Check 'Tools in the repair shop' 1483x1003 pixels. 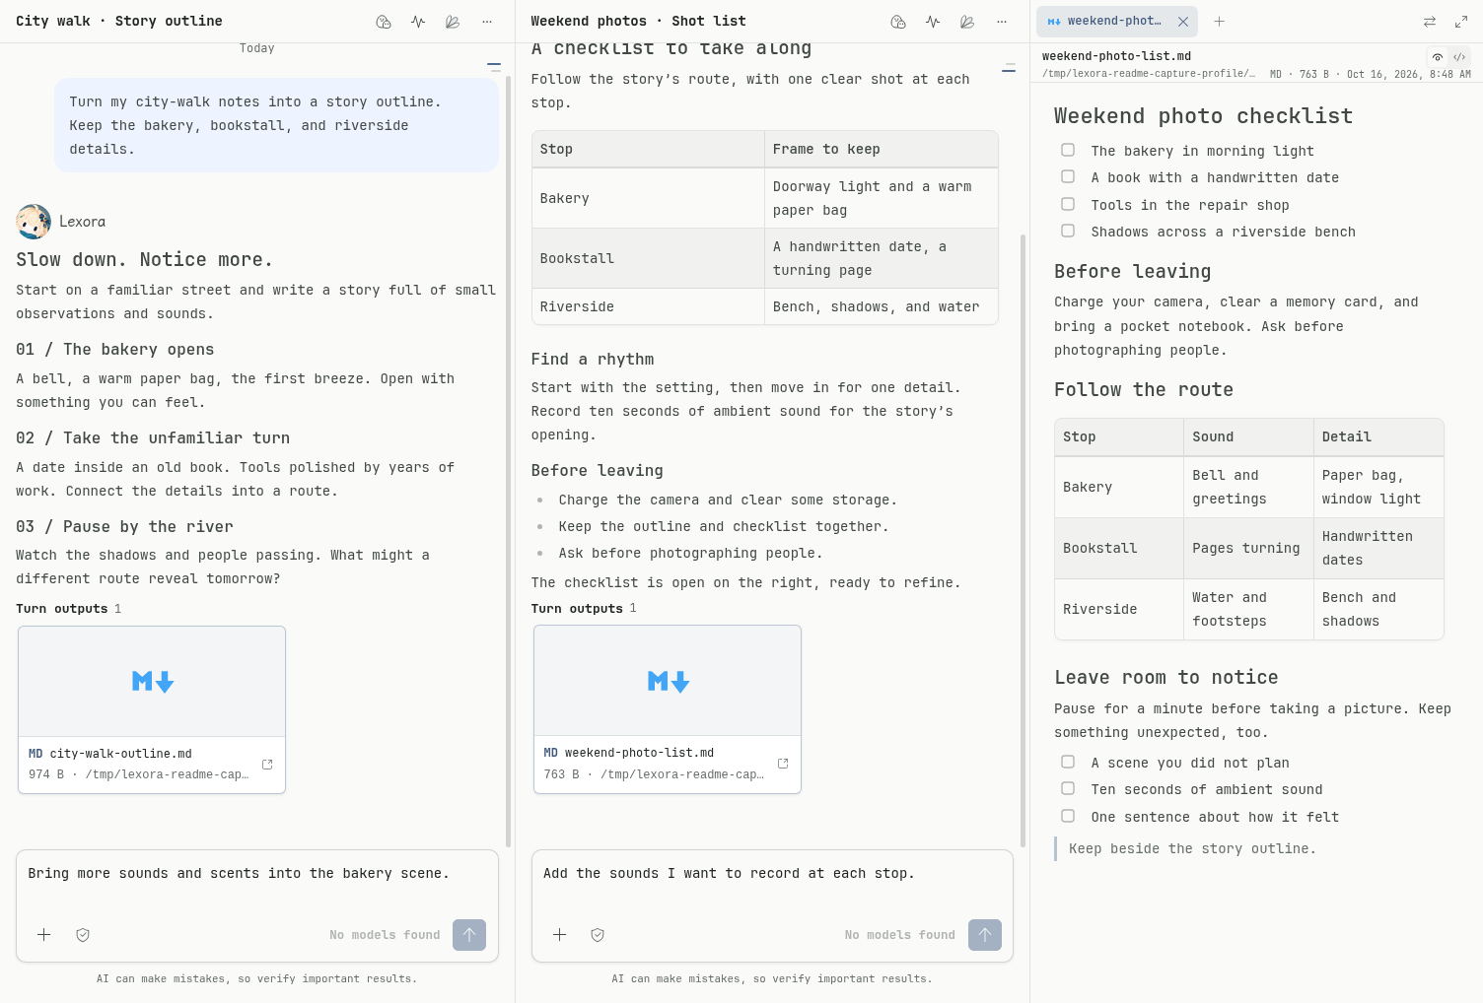pyautogui.click(x=1068, y=204)
